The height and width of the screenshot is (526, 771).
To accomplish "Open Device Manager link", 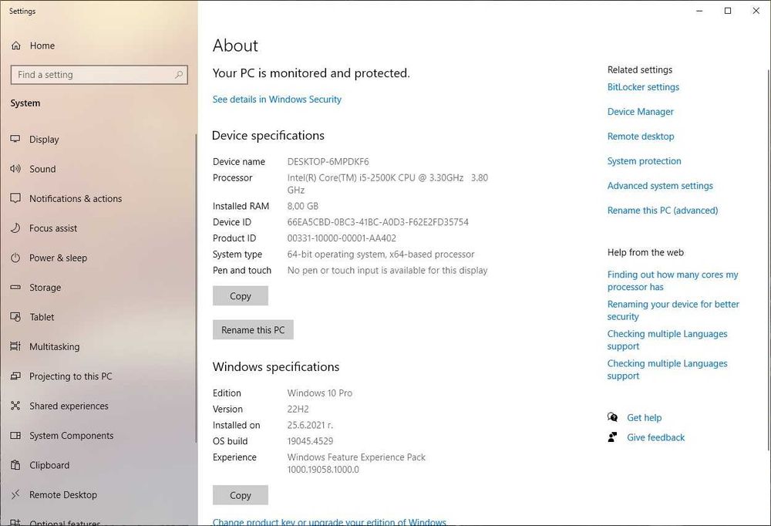I will click(640, 112).
